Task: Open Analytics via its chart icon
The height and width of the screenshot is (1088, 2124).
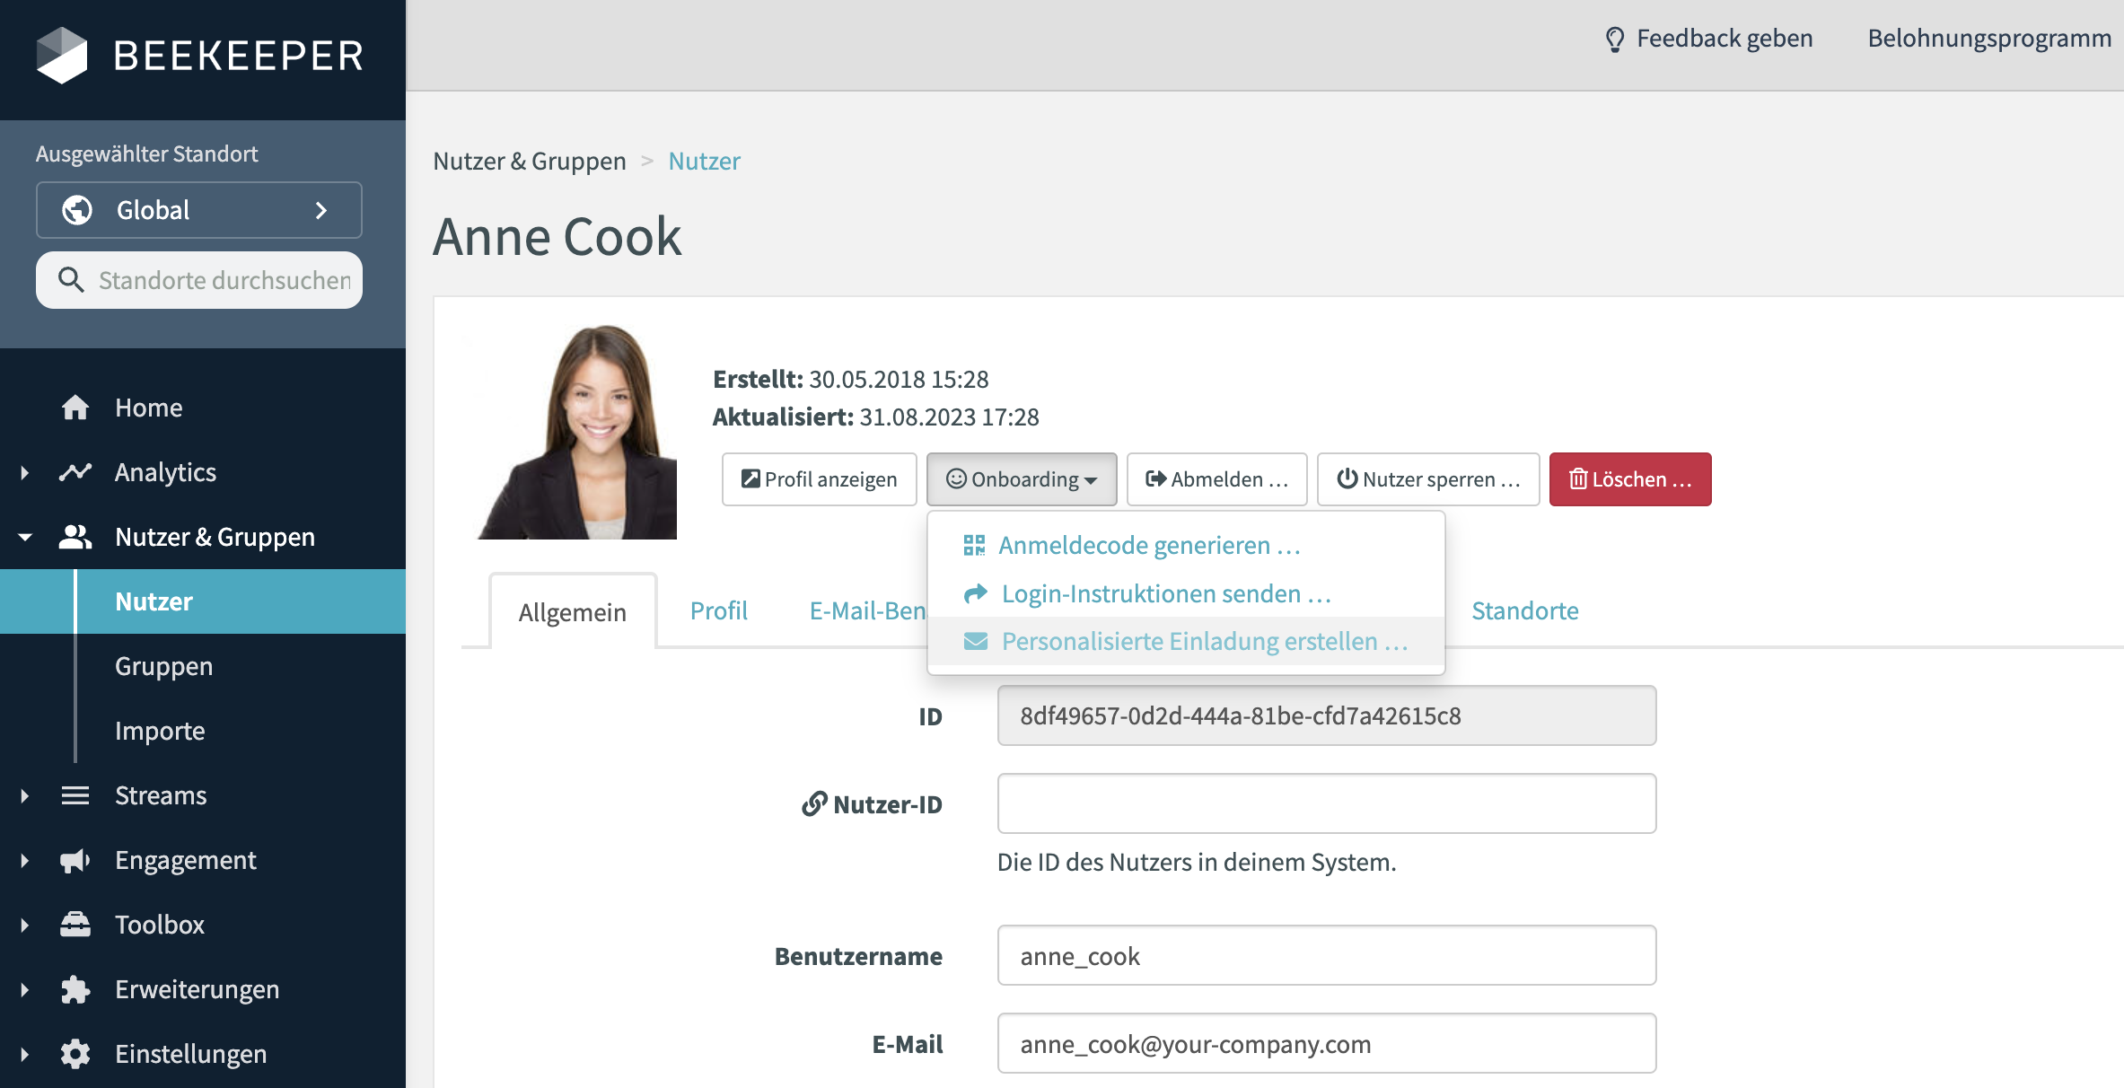Action: (75, 471)
